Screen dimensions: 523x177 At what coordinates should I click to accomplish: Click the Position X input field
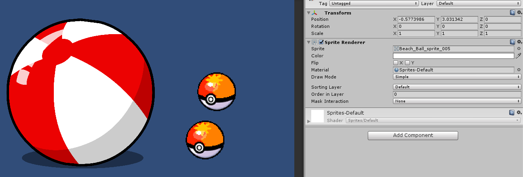click(x=417, y=19)
